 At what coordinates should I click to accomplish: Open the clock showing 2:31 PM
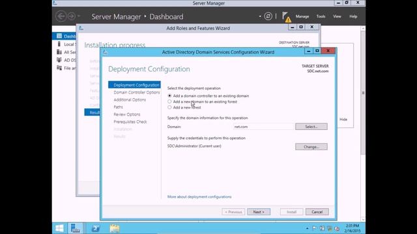tap(352, 228)
